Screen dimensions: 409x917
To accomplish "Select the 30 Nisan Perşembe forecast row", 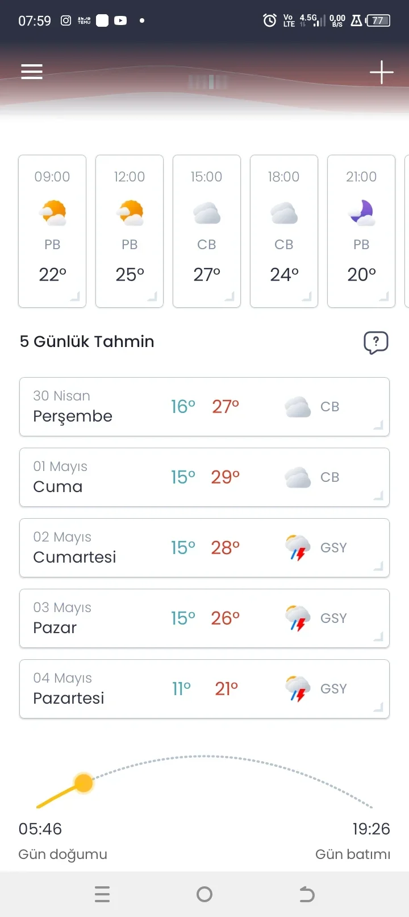I will [204, 407].
